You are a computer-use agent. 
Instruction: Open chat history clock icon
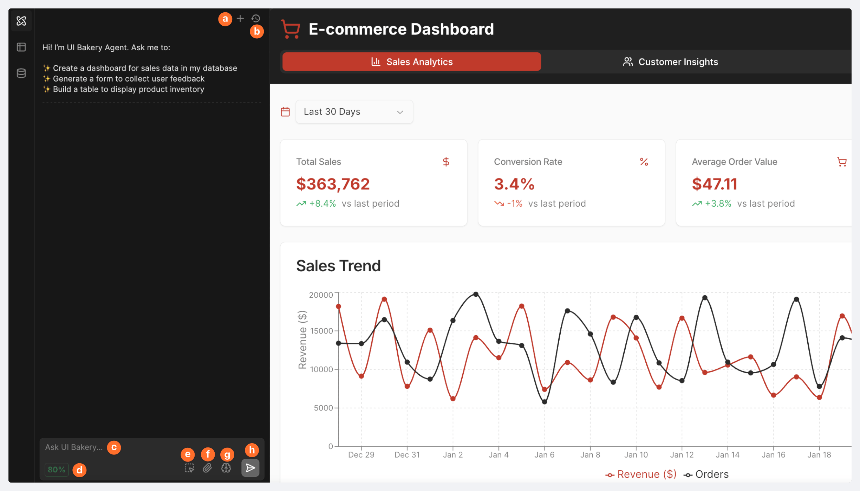[256, 18]
